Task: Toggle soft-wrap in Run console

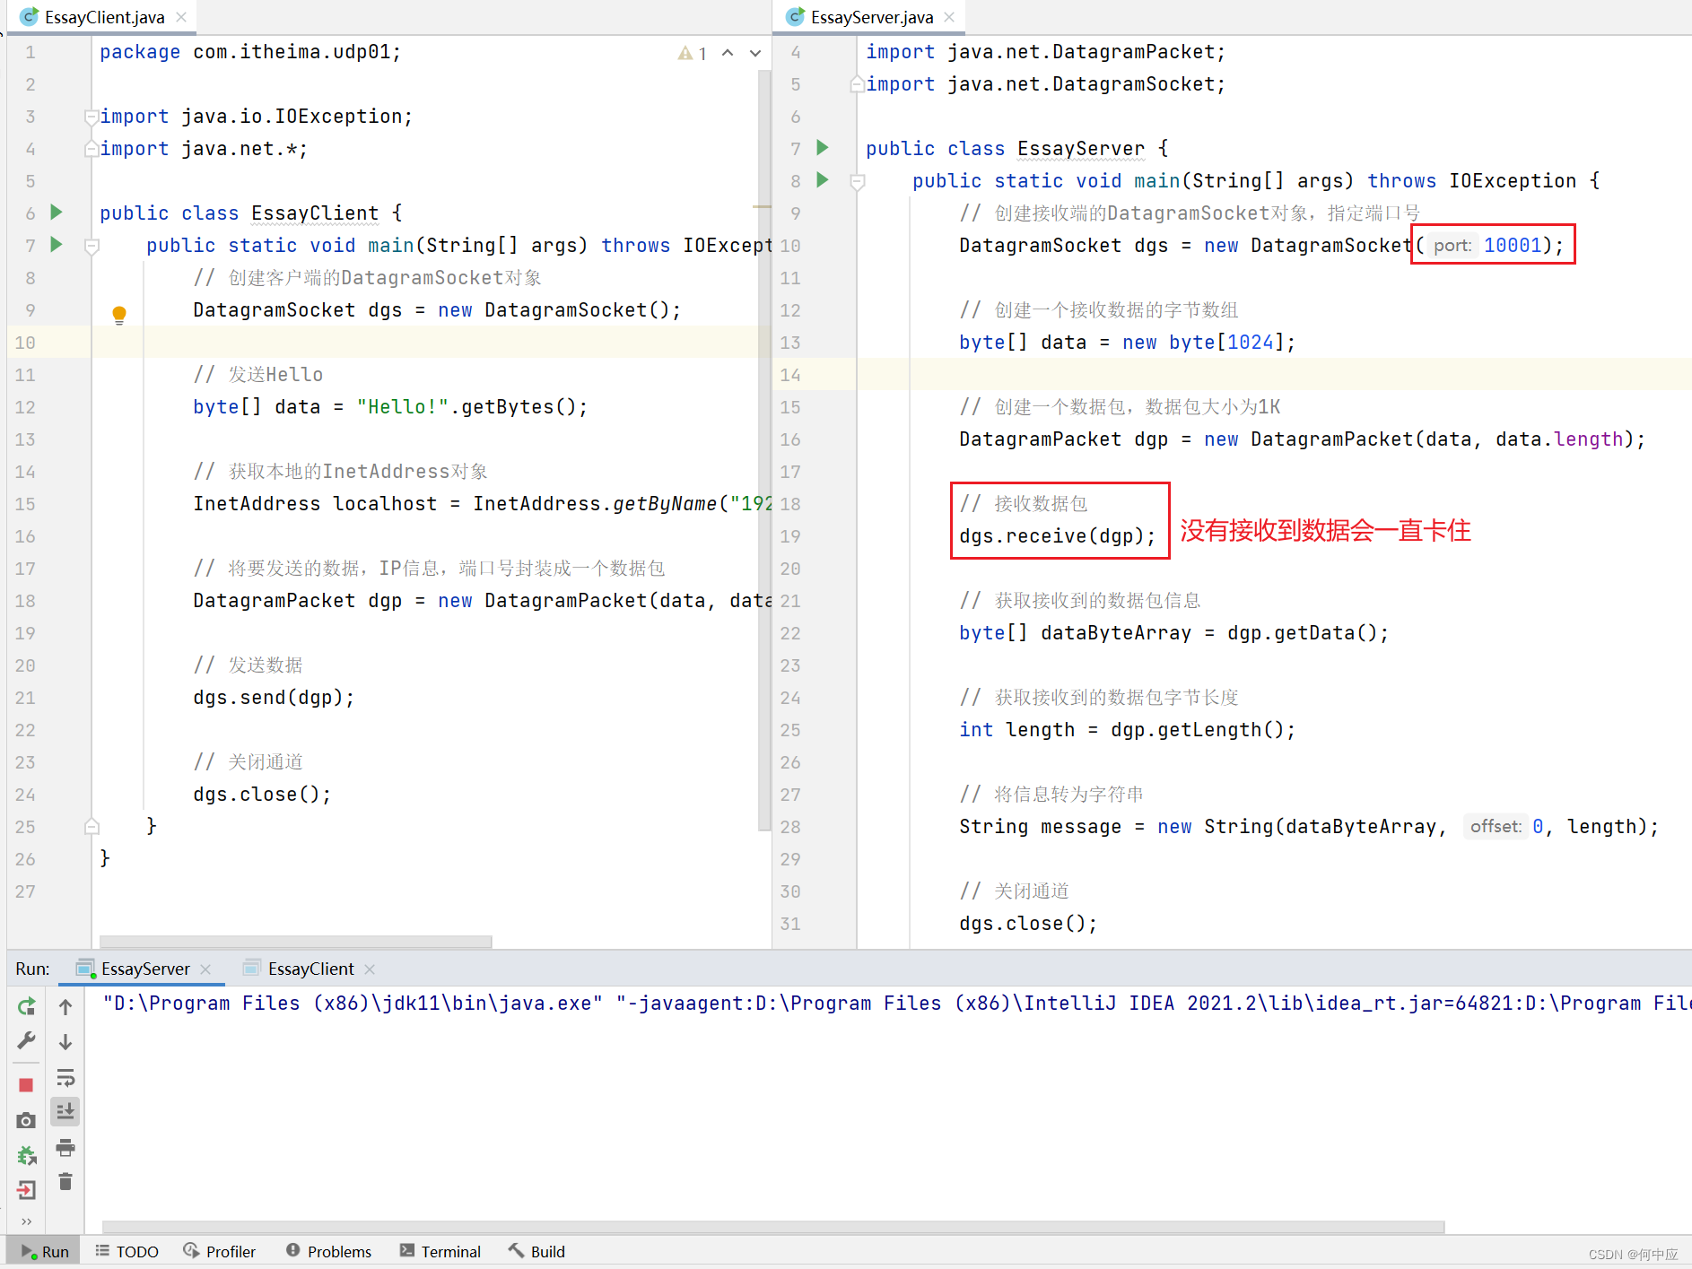Action: [65, 1077]
